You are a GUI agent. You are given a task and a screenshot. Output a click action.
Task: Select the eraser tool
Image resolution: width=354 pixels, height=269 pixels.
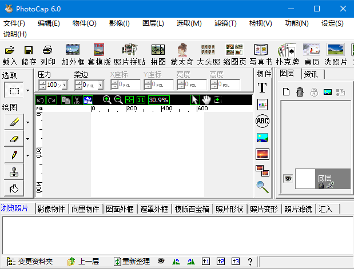point(14,139)
